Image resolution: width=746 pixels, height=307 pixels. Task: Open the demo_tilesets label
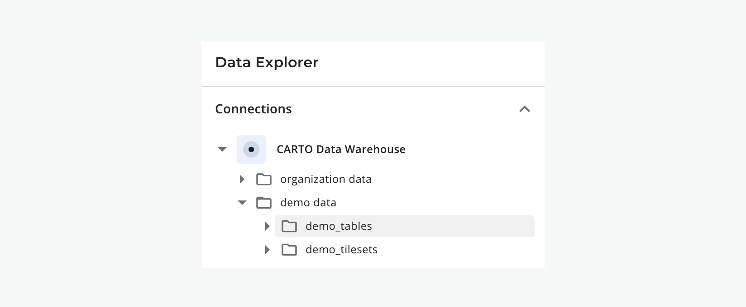point(341,250)
